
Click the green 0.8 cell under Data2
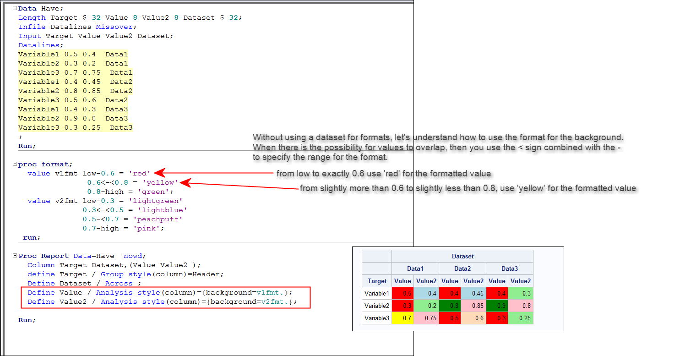pyautogui.click(x=450, y=305)
